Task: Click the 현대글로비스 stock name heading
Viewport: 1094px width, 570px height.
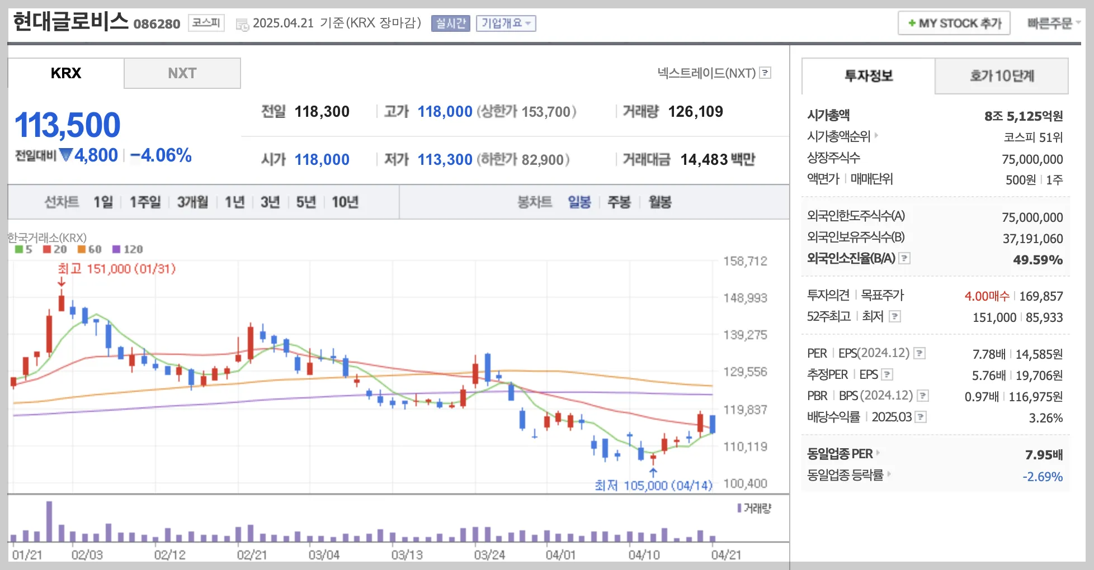Action: (x=70, y=22)
